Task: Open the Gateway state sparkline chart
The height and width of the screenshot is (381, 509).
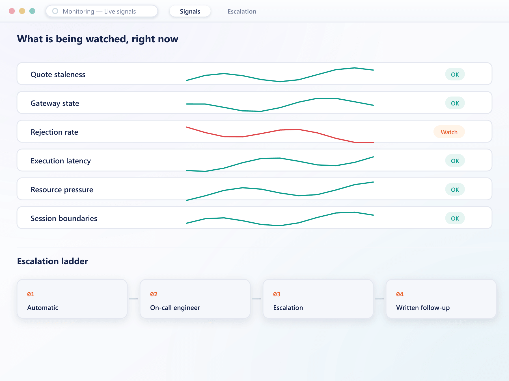Action: [x=280, y=104]
